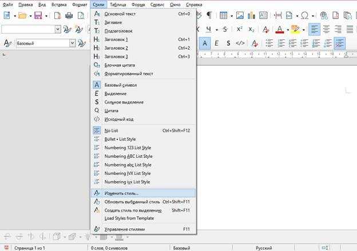Image resolution: width=357 pixels, height=251 pixels.
Task: Apply the red font color A button
Action: tap(280, 29)
